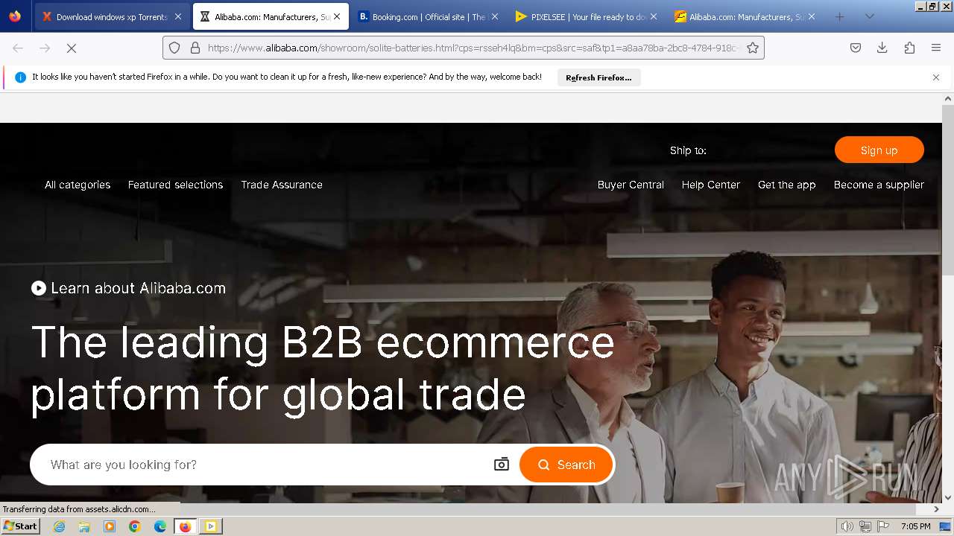The height and width of the screenshot is (536, 954).
Task: Open Windows Explorer folder taskbar icon
Action: coord(84,526)
